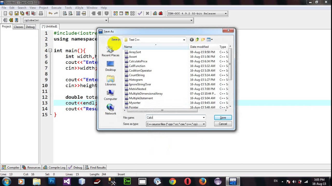
Task: Select the MatrixNested file
Action: click(137, 89)
